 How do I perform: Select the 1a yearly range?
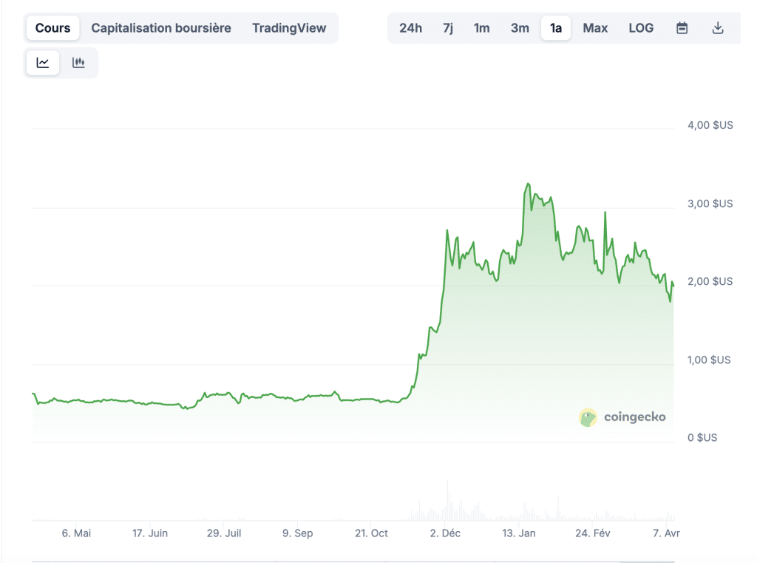tap(556, 28)
